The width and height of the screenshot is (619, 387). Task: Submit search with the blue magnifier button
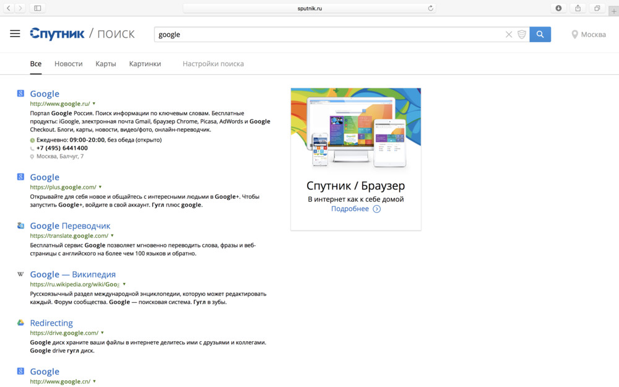pos(540,34)
